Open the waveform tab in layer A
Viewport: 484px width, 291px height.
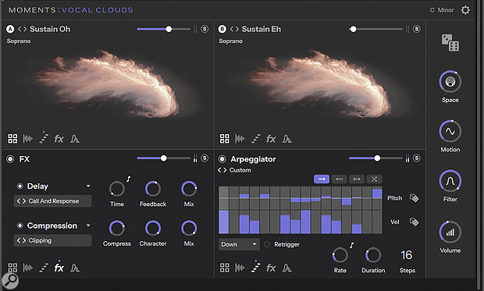pyautogui.click(x=28, y=139)
